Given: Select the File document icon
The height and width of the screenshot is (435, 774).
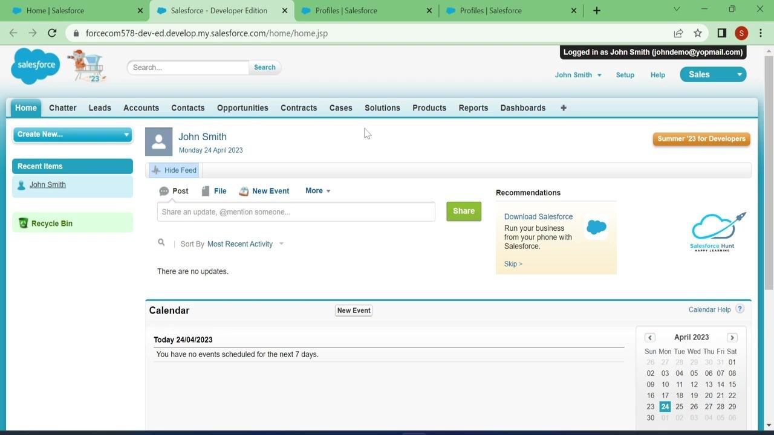Looking at the screenshot, I should click(x=206, y=191).
